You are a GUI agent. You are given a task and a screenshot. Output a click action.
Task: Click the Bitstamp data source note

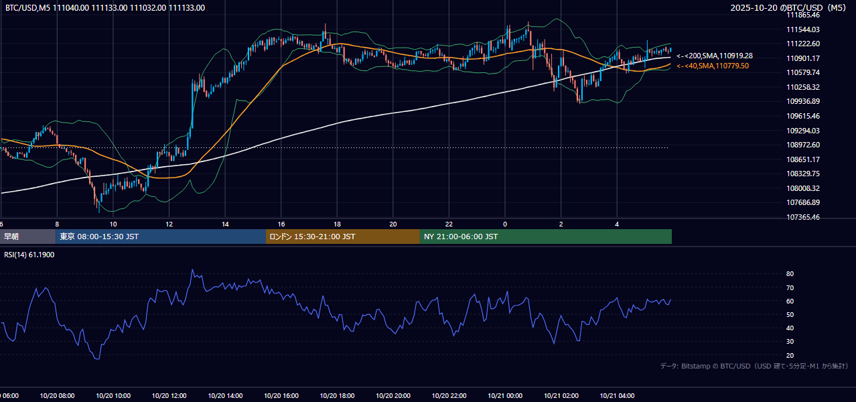[754, 366]
